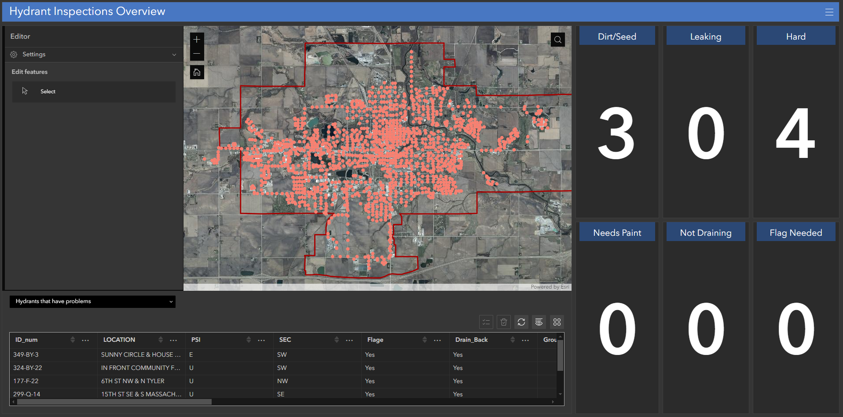Screen dimensions: 843x417
Task: Click the Dirt/Seed count button
Action: pyautogui.click(x=617, y=36)
